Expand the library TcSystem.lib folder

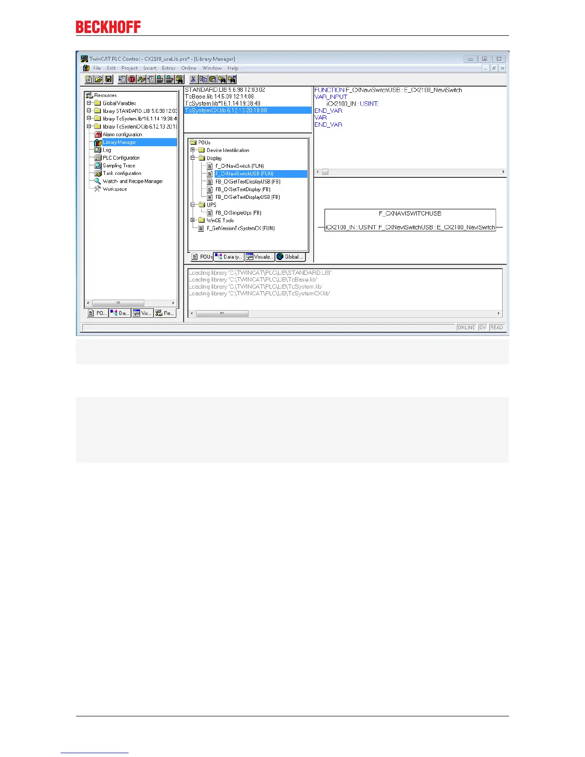(89, 119)
